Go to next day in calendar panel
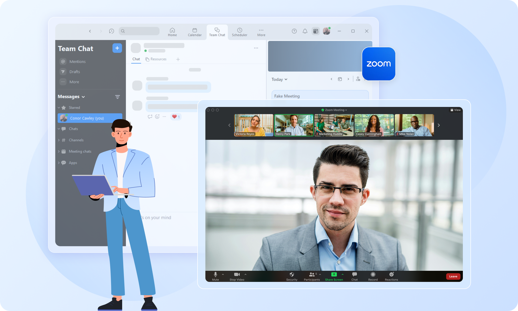Image resolution: width=518 pixels, height=311 pixels. pyautogui.click(x=348, y=79)
